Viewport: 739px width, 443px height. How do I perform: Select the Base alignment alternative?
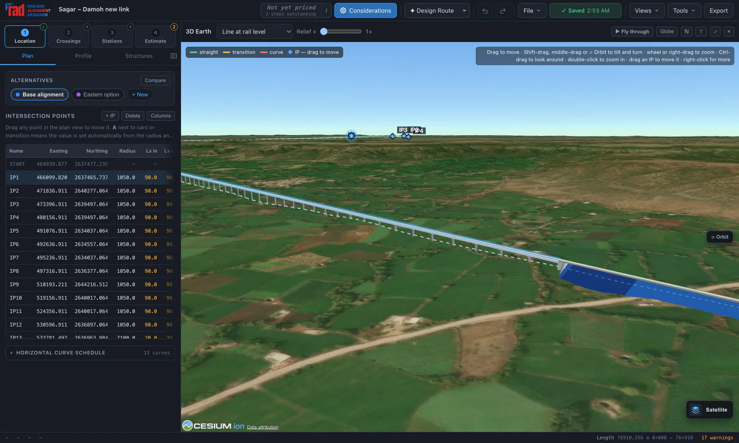pyautogui.click(x=40, y=94)
